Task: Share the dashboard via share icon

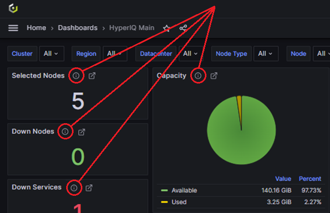Action: pos(183,28)
